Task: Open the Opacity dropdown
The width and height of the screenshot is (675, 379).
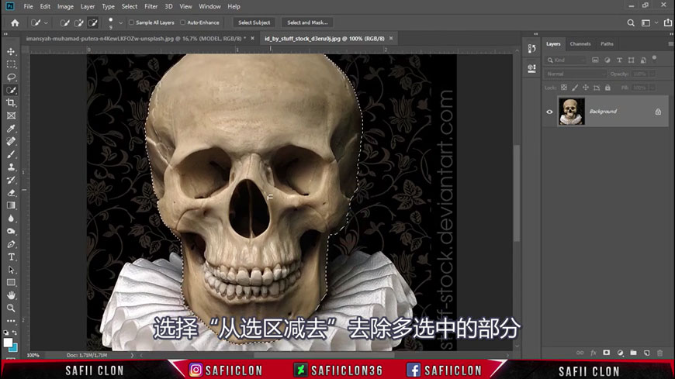Action: pos(652,74)
